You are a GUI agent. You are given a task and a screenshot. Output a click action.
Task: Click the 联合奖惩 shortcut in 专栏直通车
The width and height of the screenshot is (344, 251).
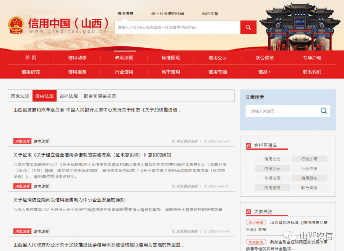[x=309, y=188]
